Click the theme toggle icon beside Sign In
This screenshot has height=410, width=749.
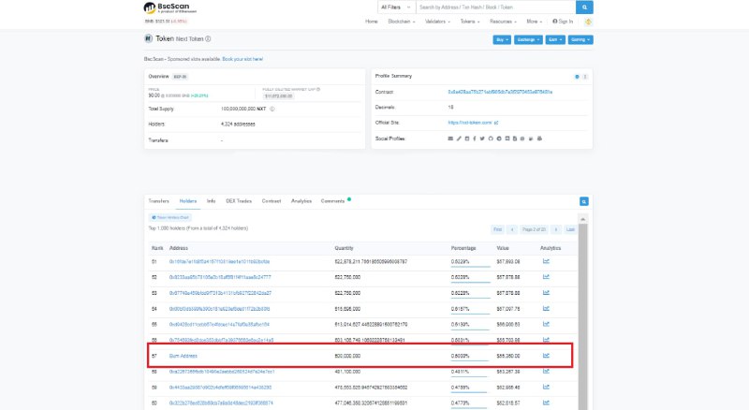[x=588, y=22]
